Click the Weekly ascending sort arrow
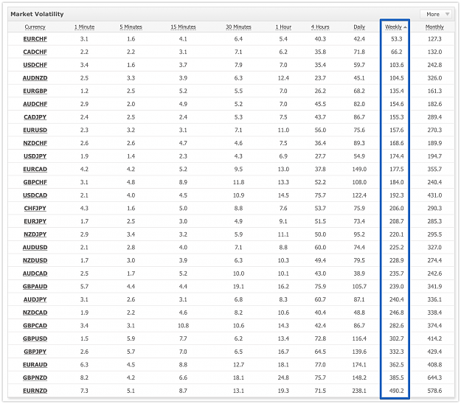 point(405,27)
